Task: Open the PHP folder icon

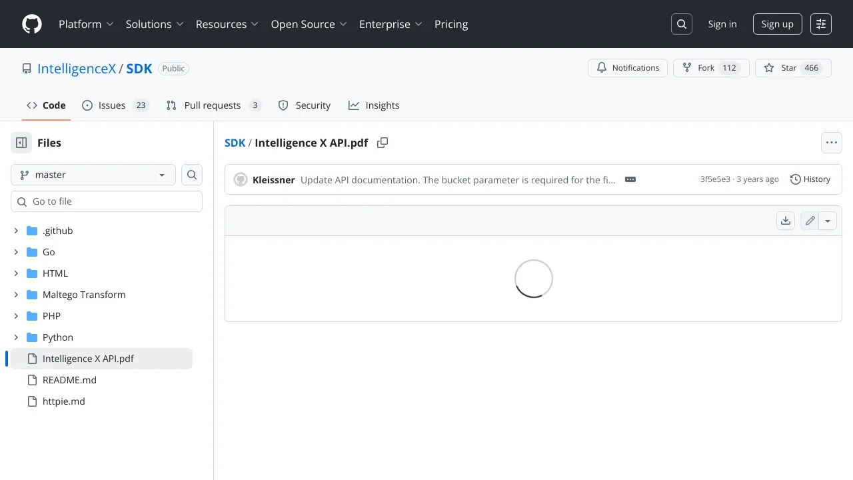Action: tap(32, 316)
